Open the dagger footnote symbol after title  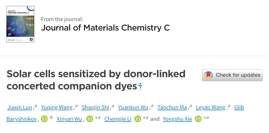pyautogui.click(x=140, y=87)
